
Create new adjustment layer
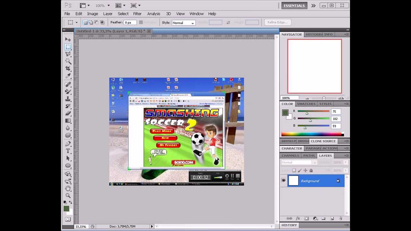click(315, 218)
